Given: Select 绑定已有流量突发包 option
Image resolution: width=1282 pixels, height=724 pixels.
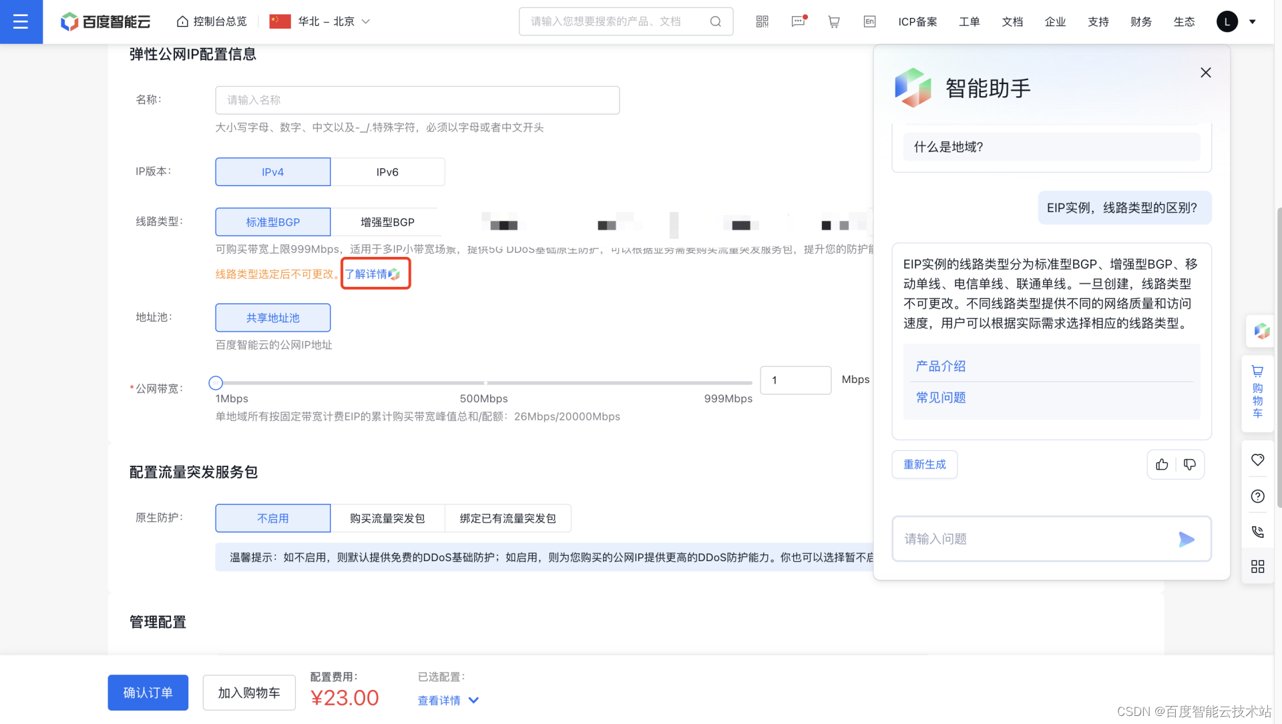Looking at the screenshot, I should tap(507, 518).
